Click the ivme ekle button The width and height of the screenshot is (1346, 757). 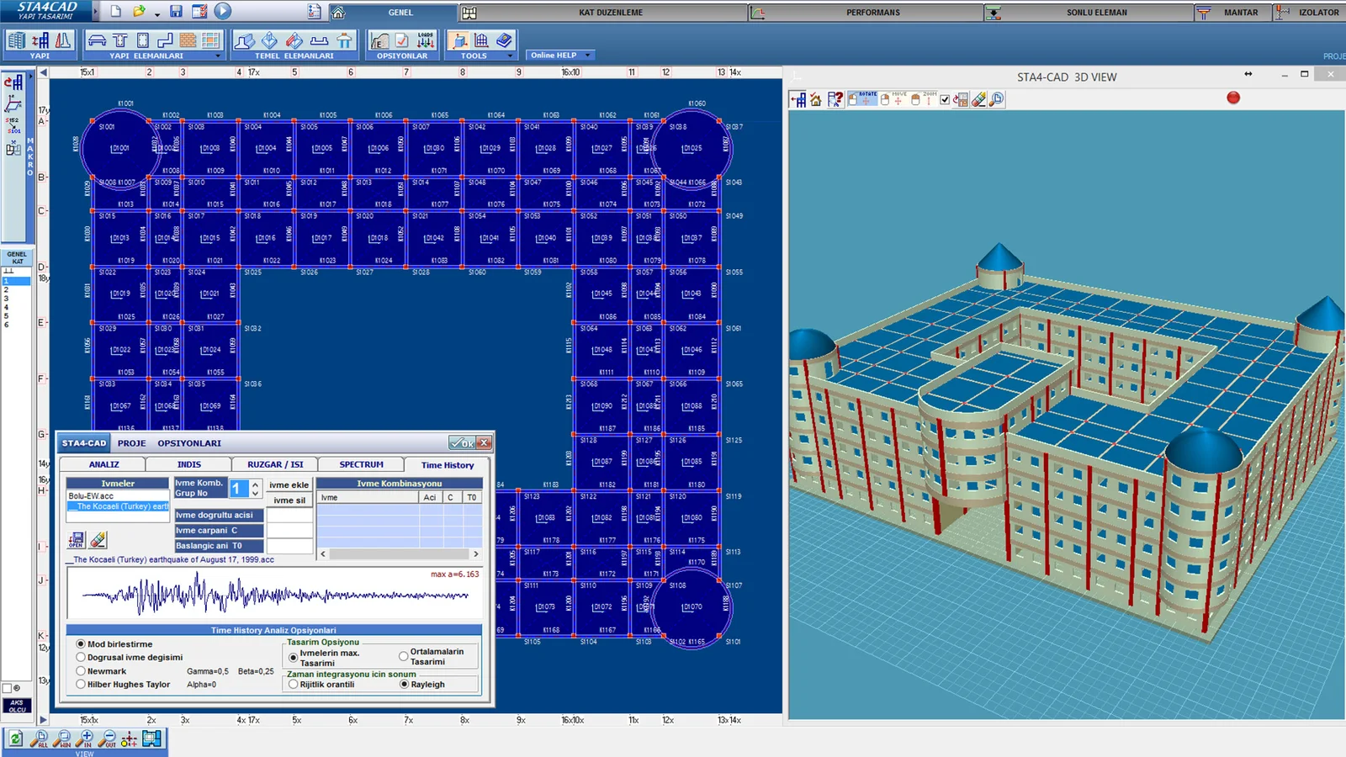coord(289,485)
